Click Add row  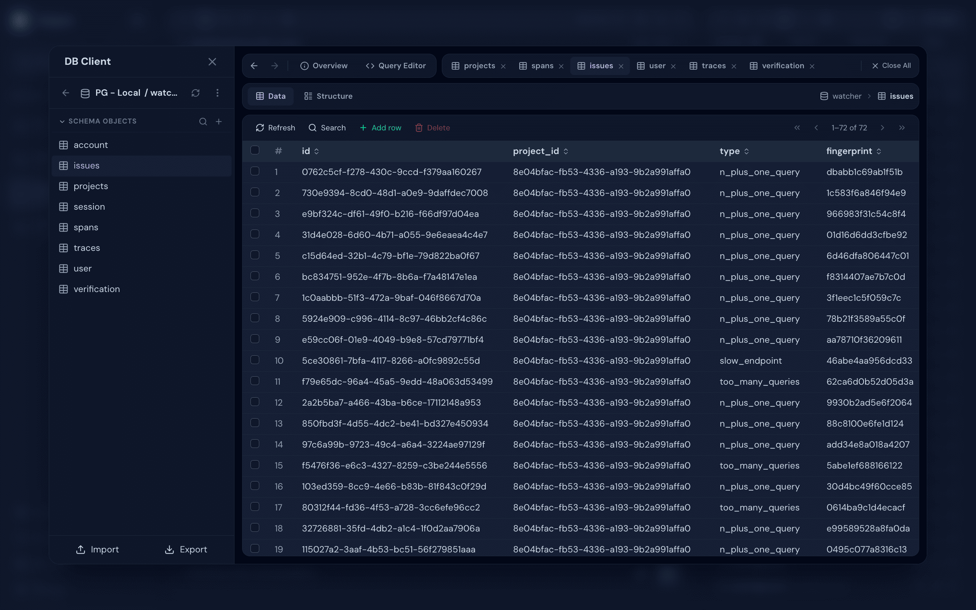pos(380,127)
